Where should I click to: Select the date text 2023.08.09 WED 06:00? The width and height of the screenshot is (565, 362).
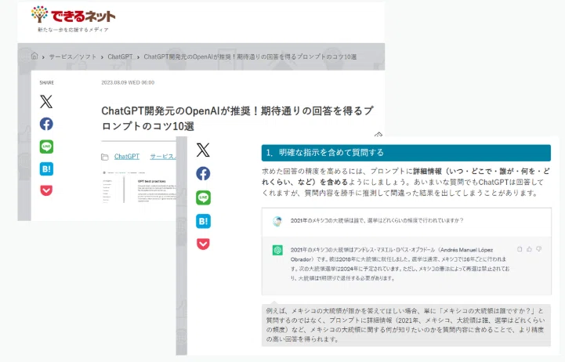pyautogui.click(x=128, y=82)
